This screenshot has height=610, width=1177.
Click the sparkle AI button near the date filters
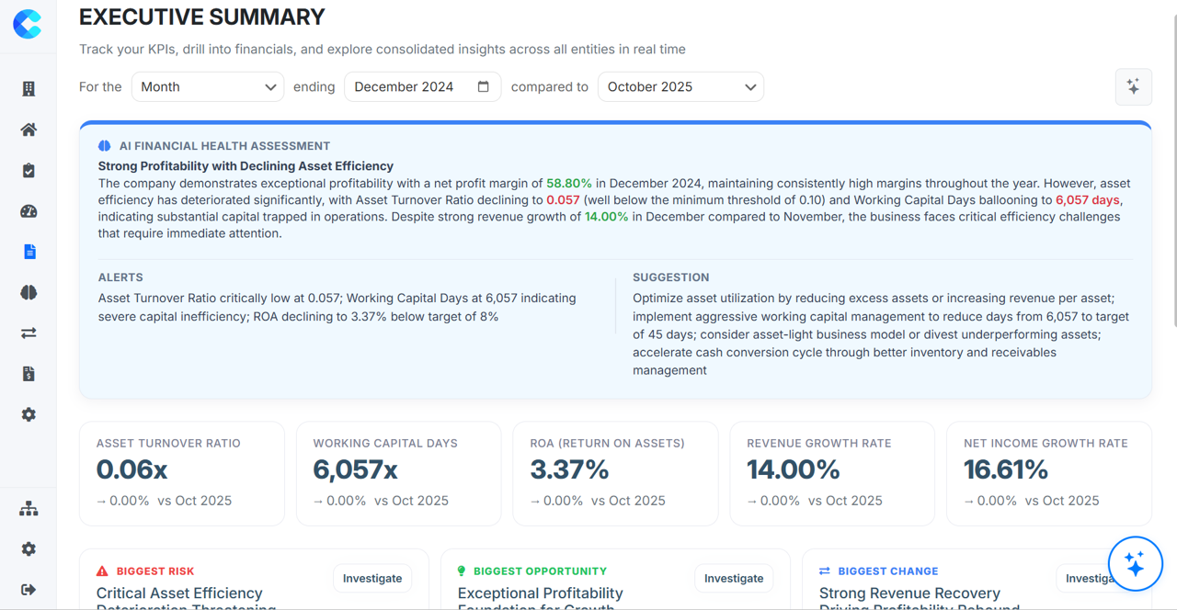click(1133, 86)
